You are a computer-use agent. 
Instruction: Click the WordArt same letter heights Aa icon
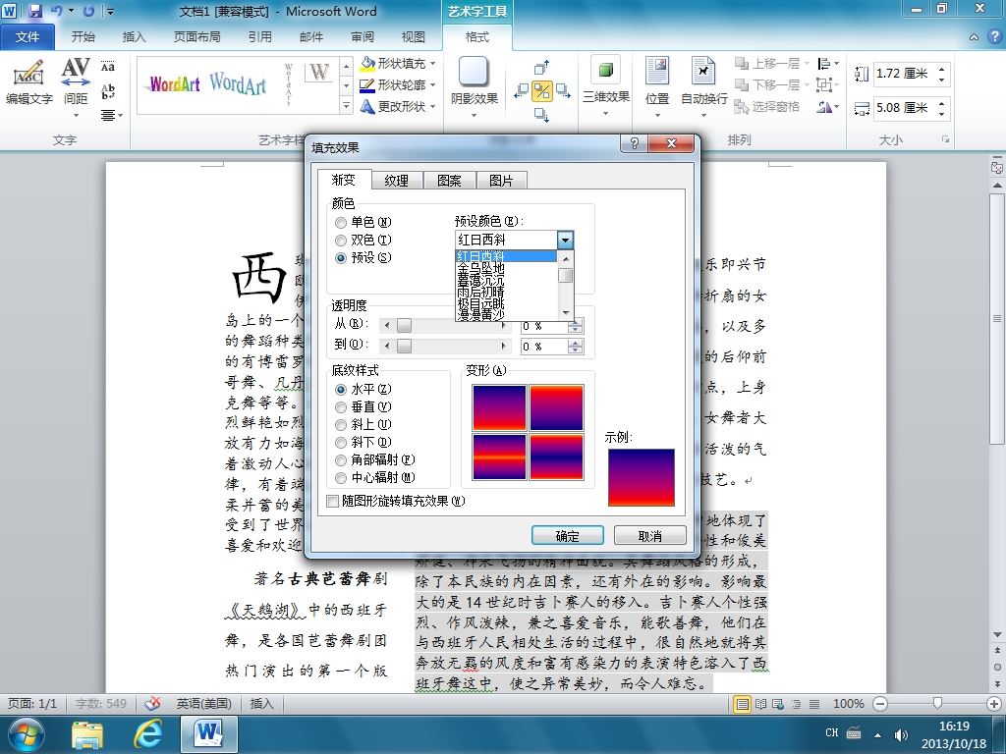point(108,67)
